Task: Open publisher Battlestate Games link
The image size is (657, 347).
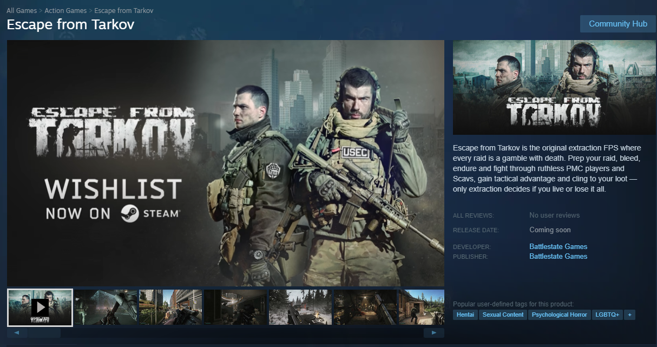Action: pyautogui.click(x=558, y=256)
